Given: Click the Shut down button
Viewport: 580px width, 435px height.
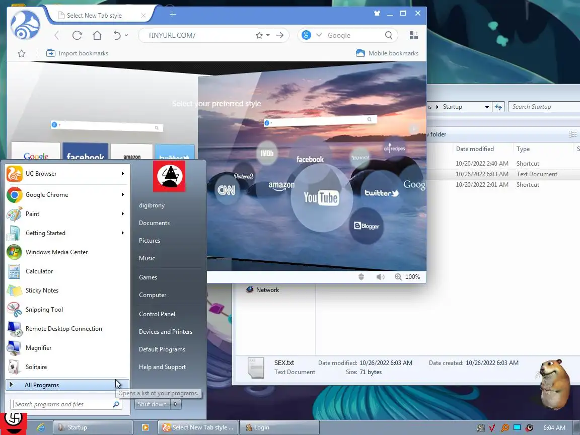Looking at the screenshot, I should pos(153,404).
